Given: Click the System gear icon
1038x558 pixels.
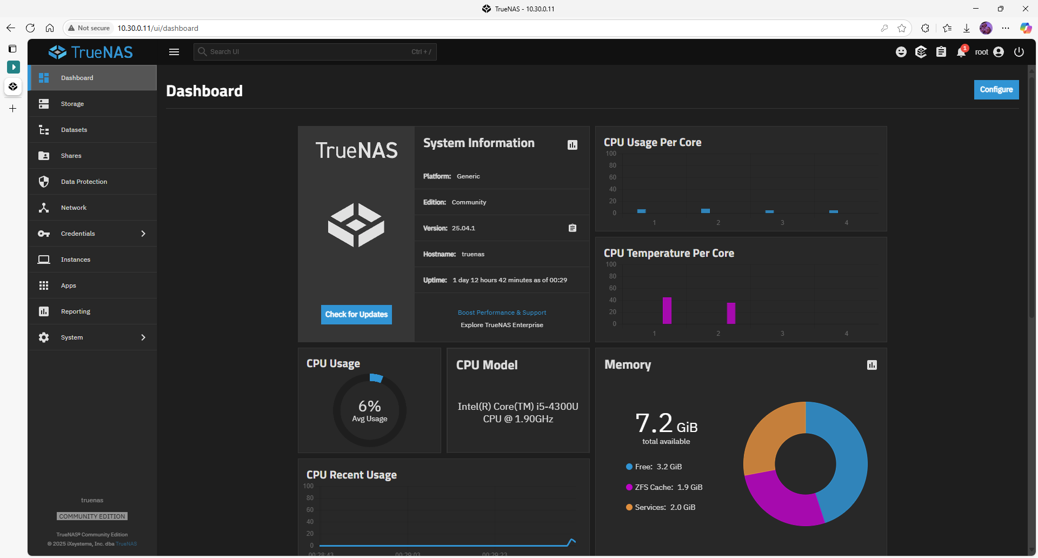Looking at the screenshot, I should click(x=44, y=337).
